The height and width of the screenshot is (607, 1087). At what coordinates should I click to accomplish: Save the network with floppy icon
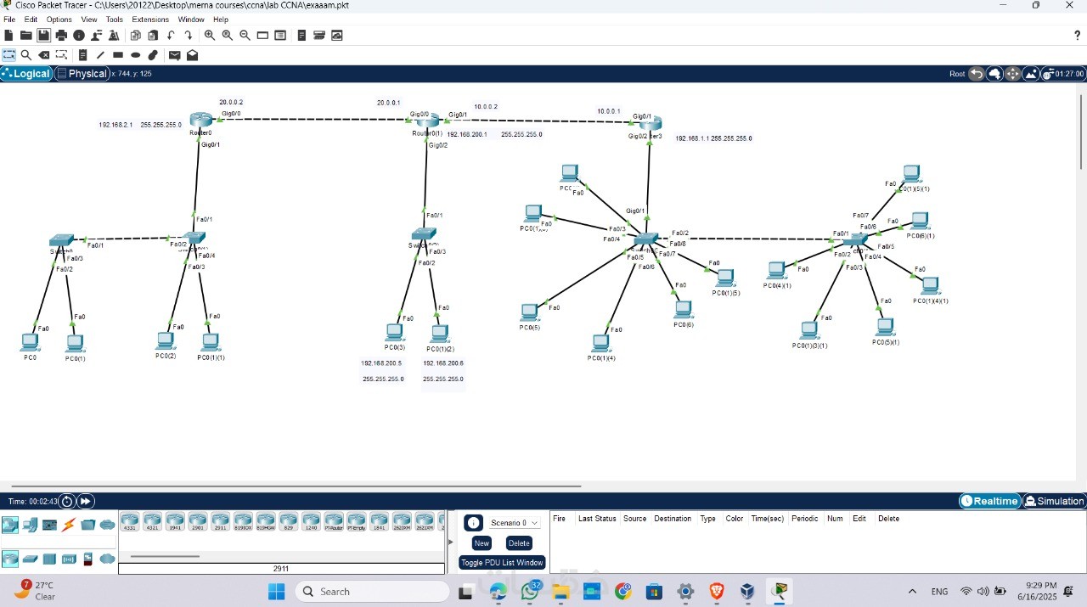tap(43, 36)
